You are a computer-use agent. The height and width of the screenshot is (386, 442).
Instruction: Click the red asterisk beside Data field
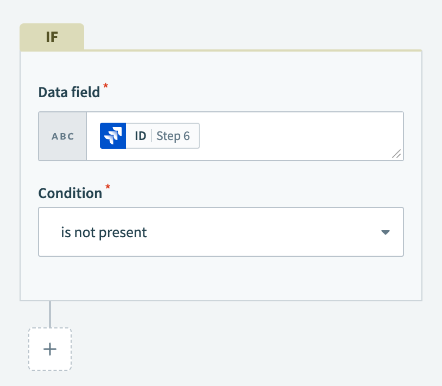pos(105,87)
